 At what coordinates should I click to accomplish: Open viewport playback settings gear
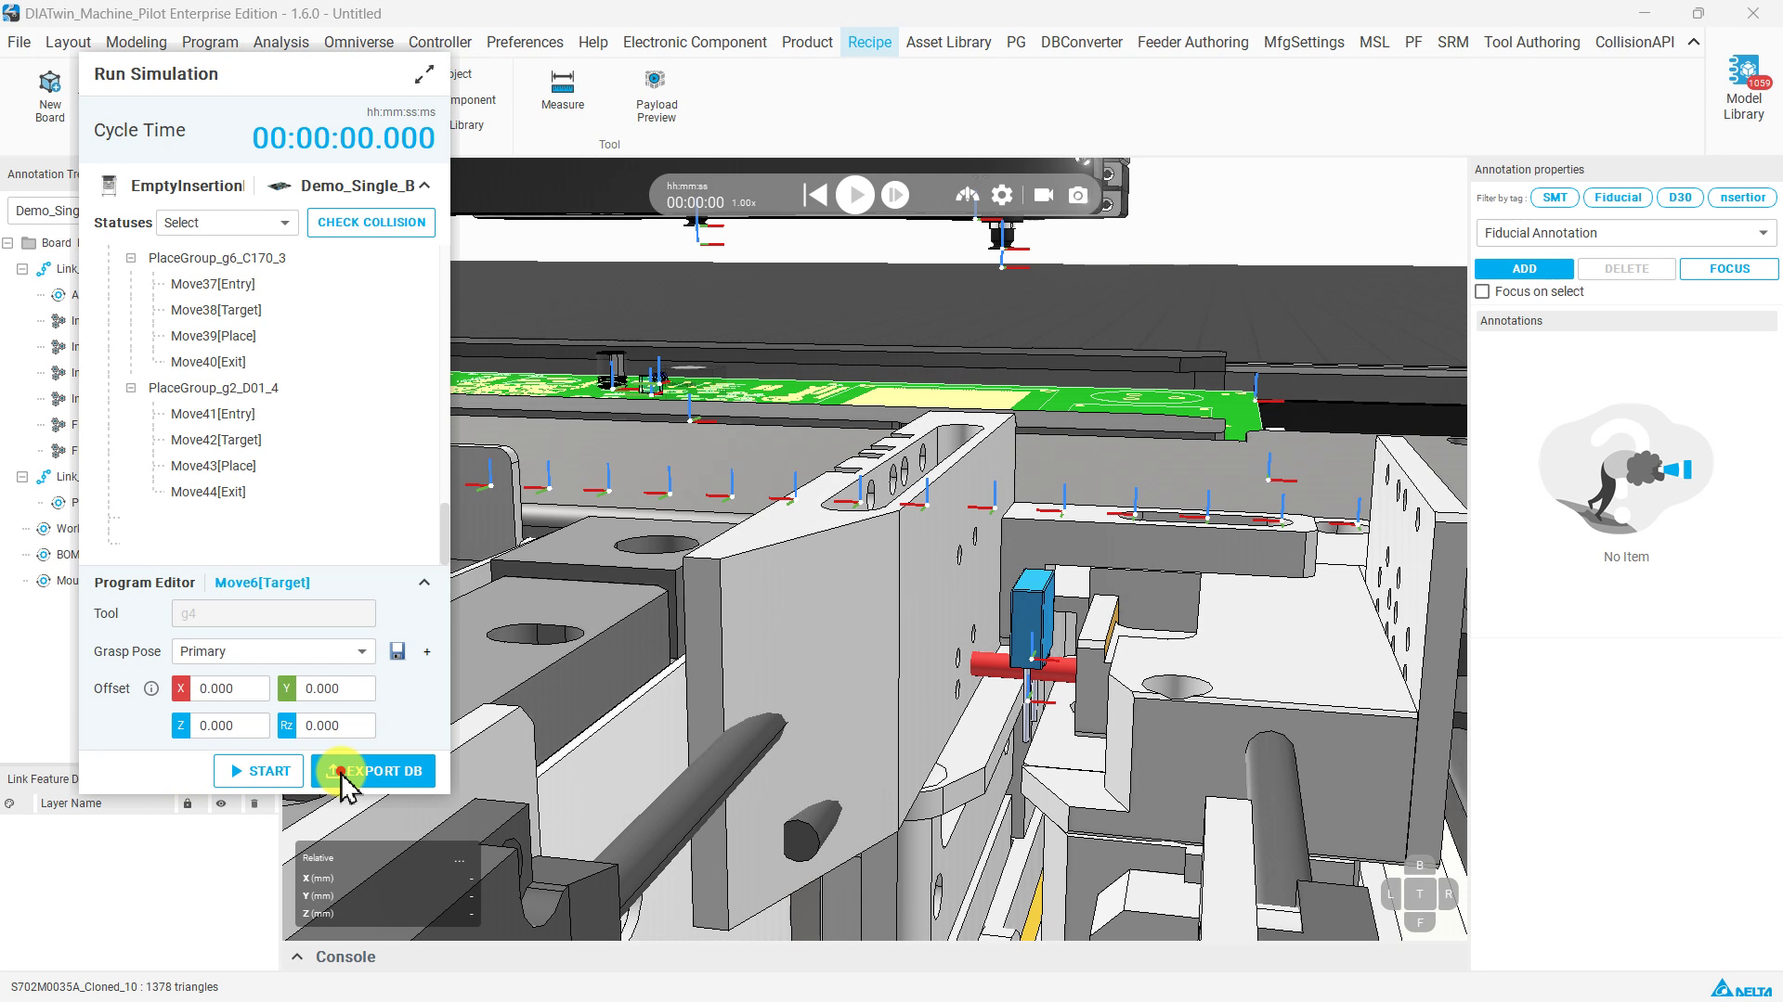coord(1002,195)
